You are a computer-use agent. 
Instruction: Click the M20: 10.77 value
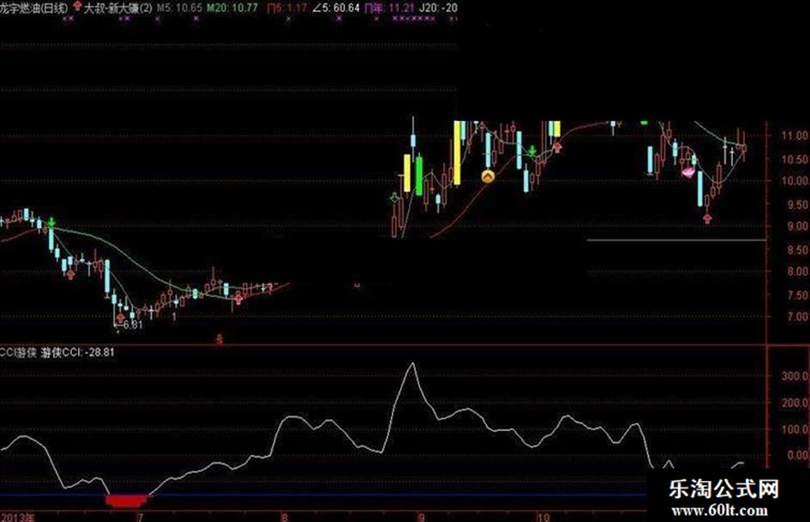pyautogui.click(x=232, y=7)
